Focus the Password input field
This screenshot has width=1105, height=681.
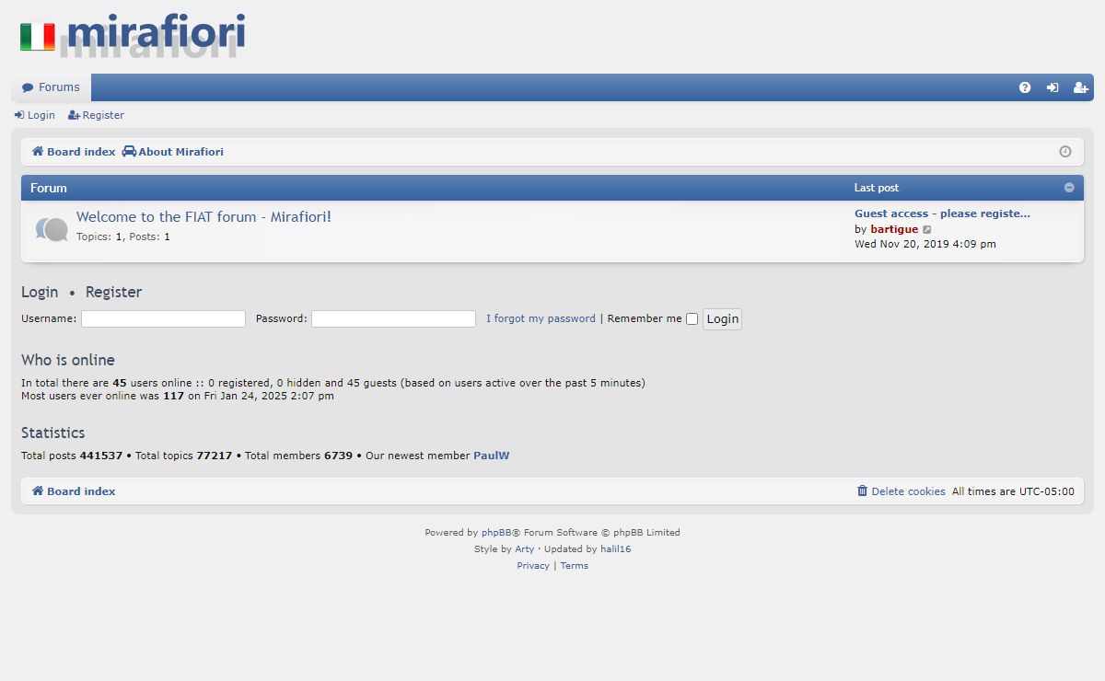tap(393, 318)
